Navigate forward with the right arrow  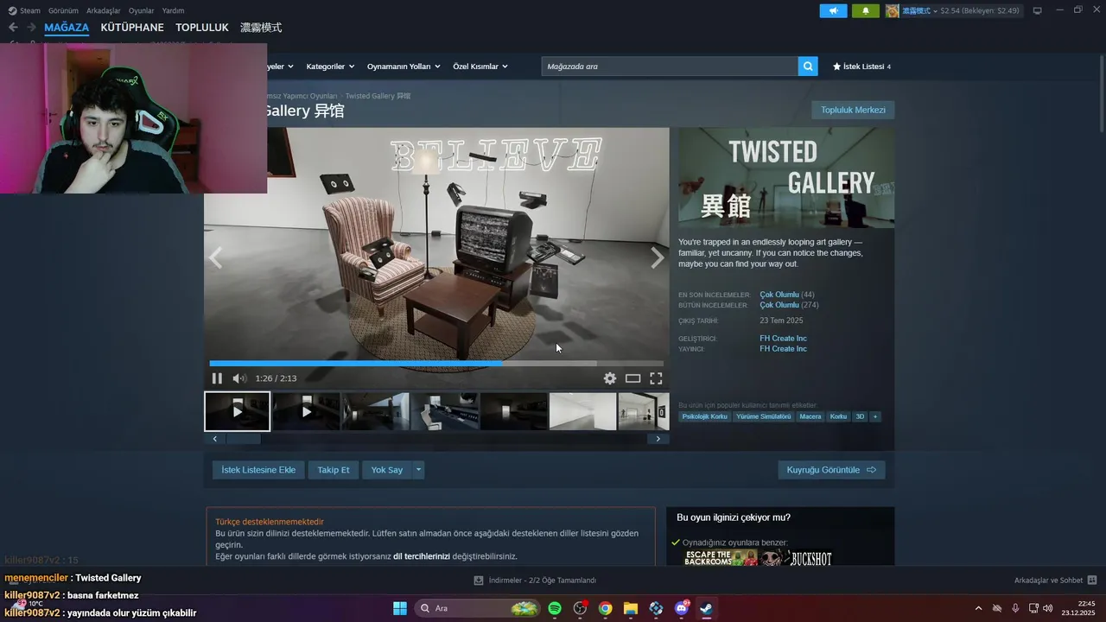pyautogui.click(x=31, y=28)
